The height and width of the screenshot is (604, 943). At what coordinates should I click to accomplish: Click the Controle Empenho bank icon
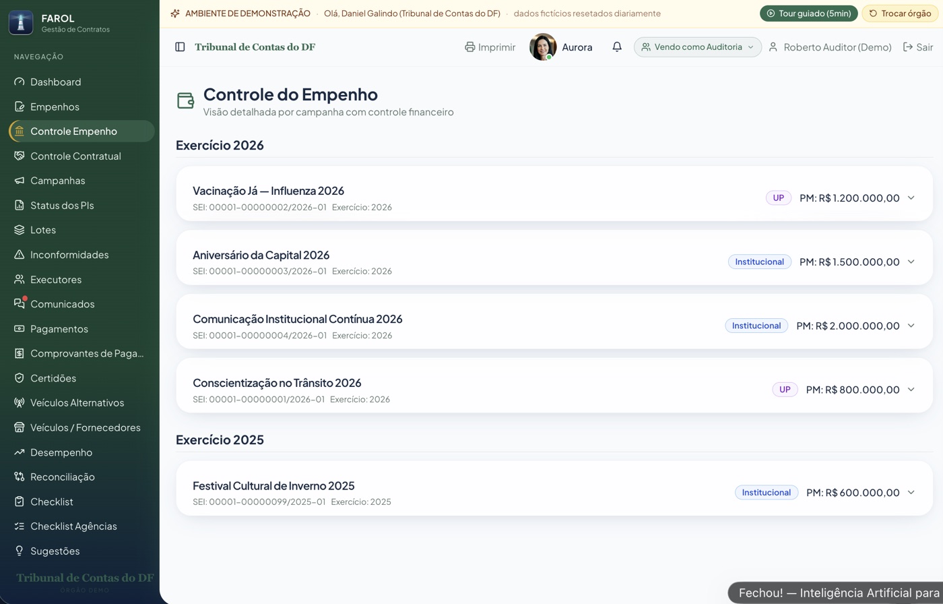(x=20, y=131)
